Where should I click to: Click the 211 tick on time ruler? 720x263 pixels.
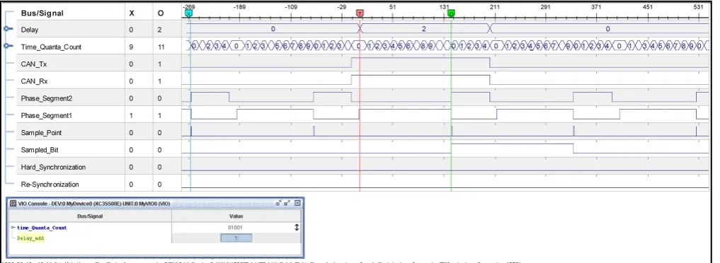pos(495,7)
